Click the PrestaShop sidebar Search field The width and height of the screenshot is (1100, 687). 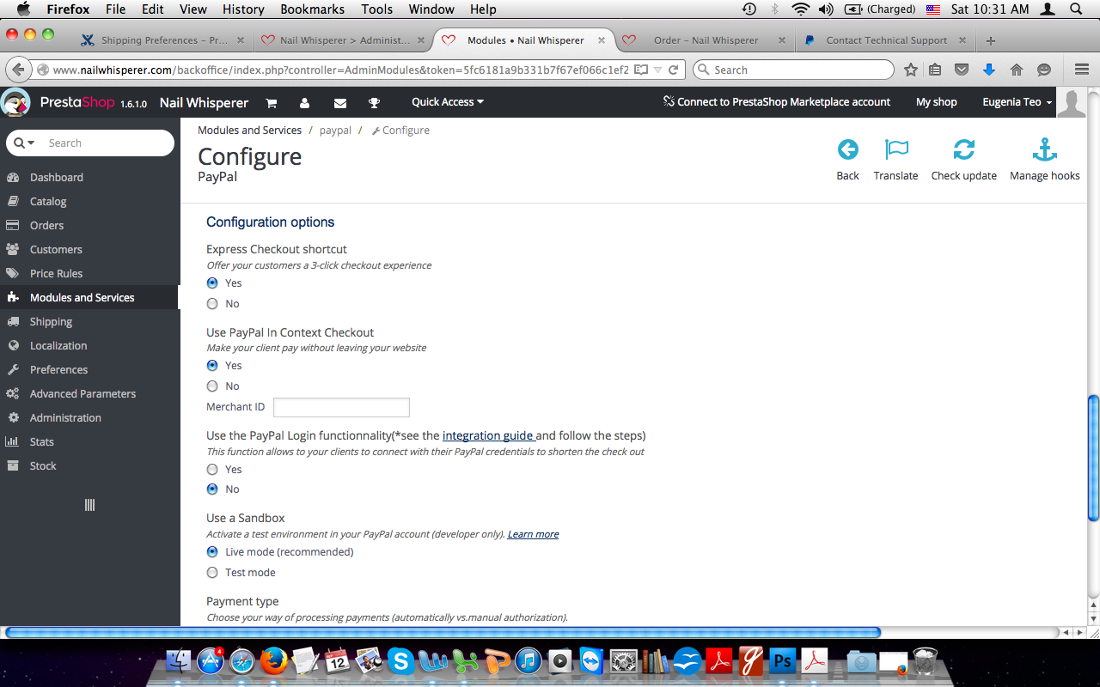click(x=107, y=143)
